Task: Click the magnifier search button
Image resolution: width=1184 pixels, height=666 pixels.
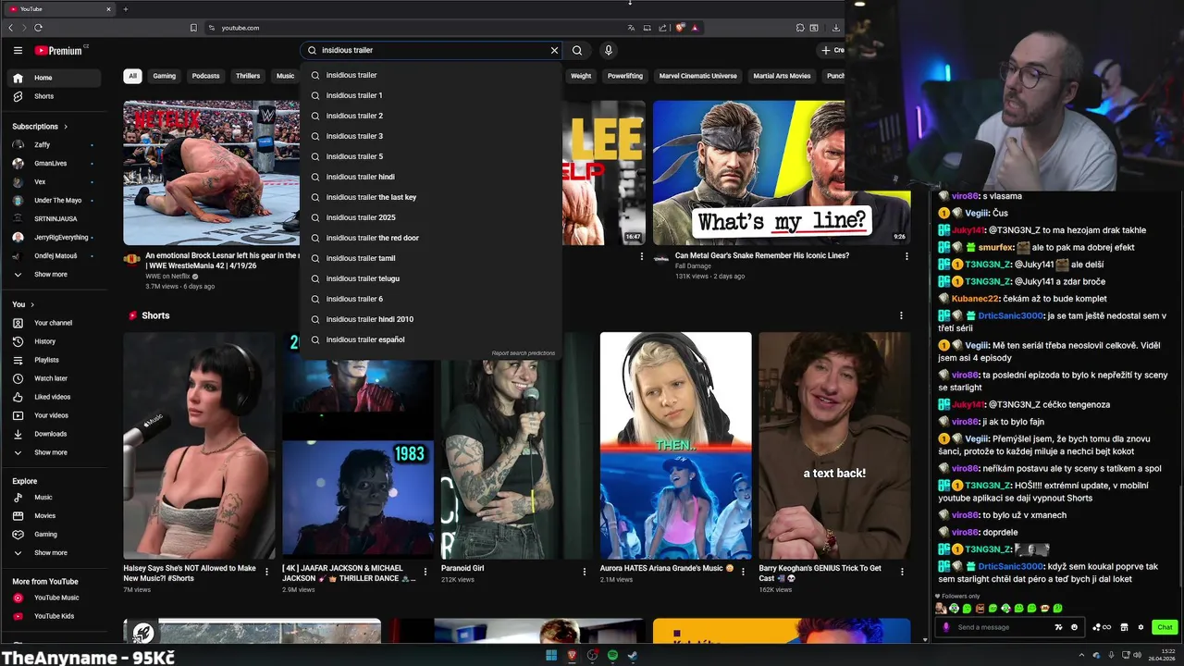Action: 577,50
